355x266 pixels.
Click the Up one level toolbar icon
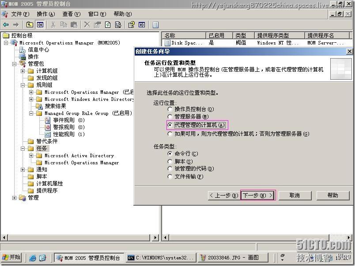[x=30, y=25]
